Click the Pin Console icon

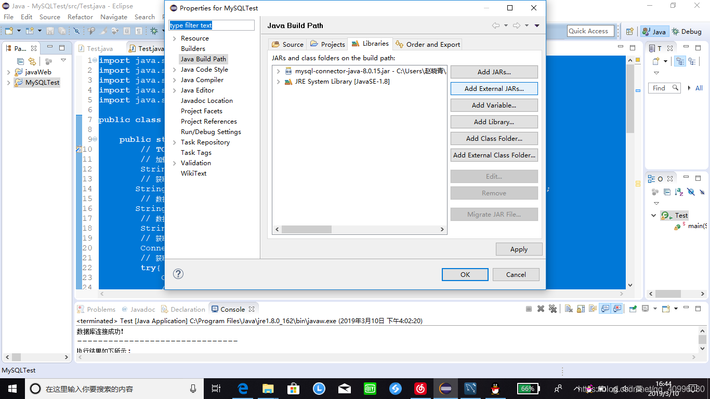click(x=633, y=309)
